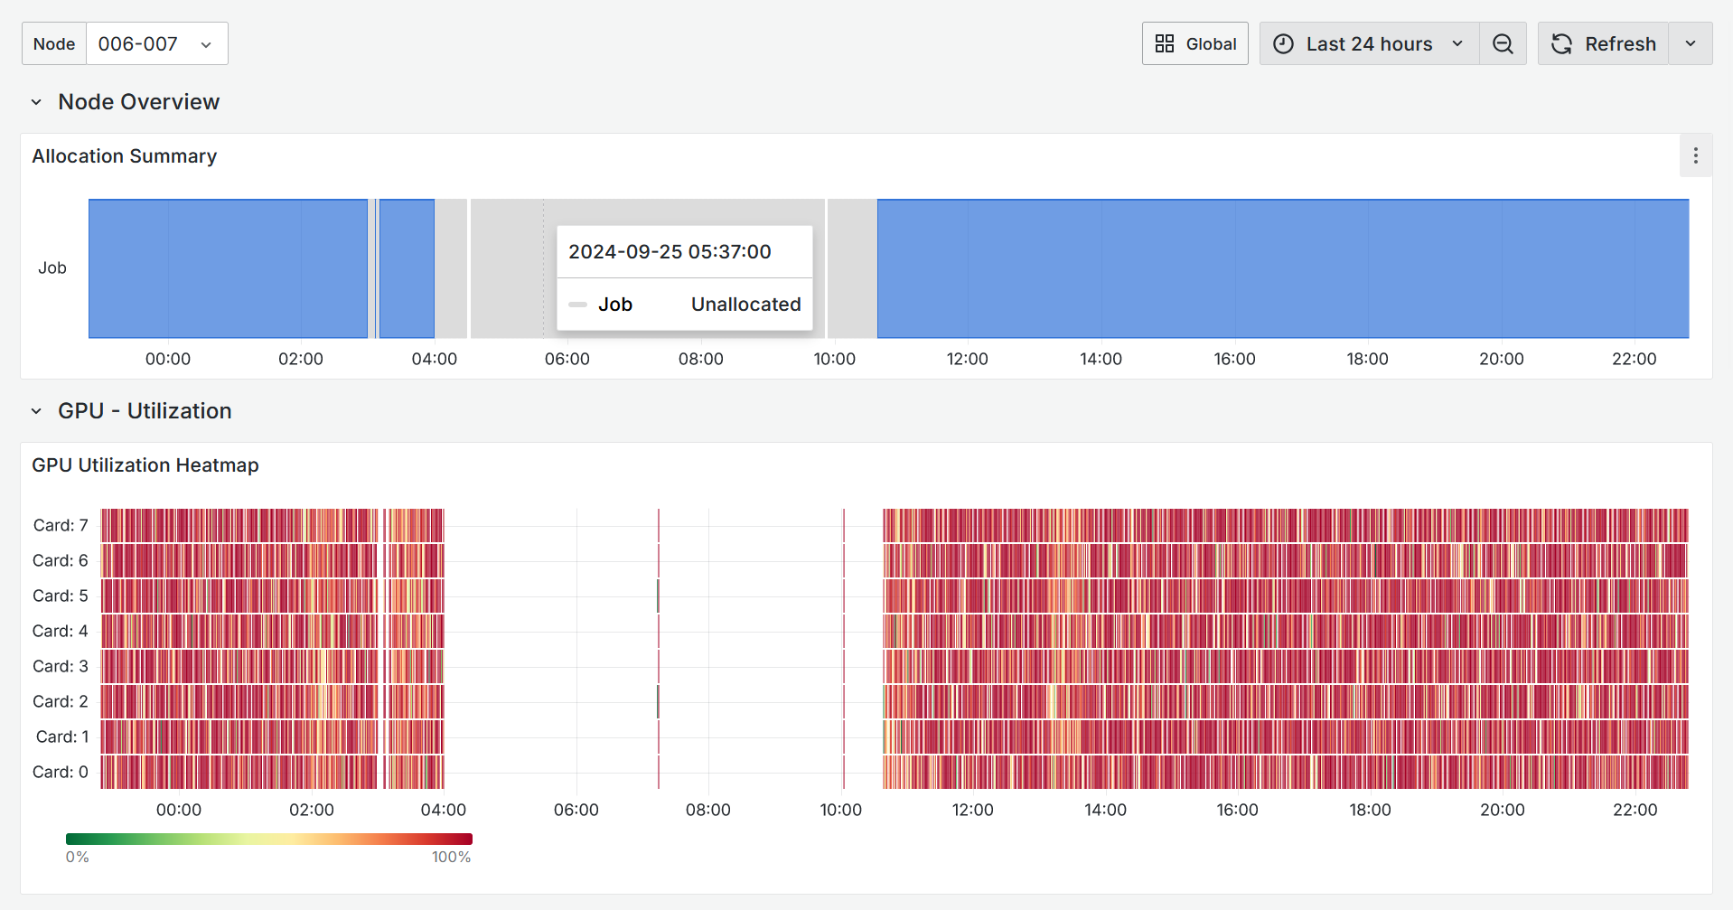Click the GPU Utilization Heatmap panel title

[x=145, y=464]
